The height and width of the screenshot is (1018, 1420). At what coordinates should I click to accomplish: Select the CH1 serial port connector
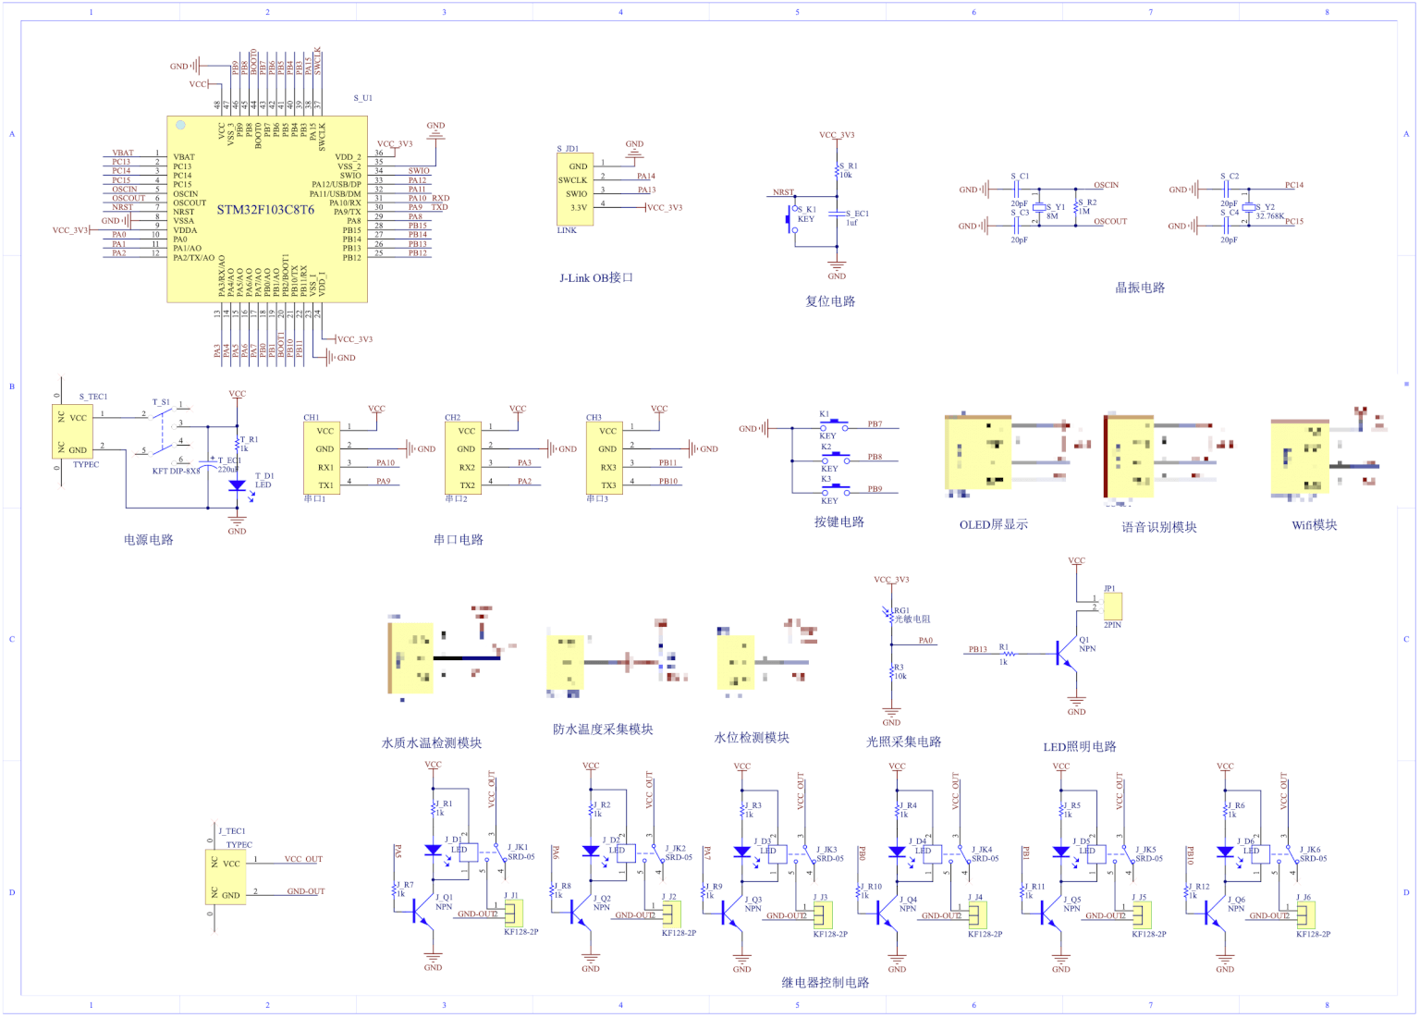point(323,458)
